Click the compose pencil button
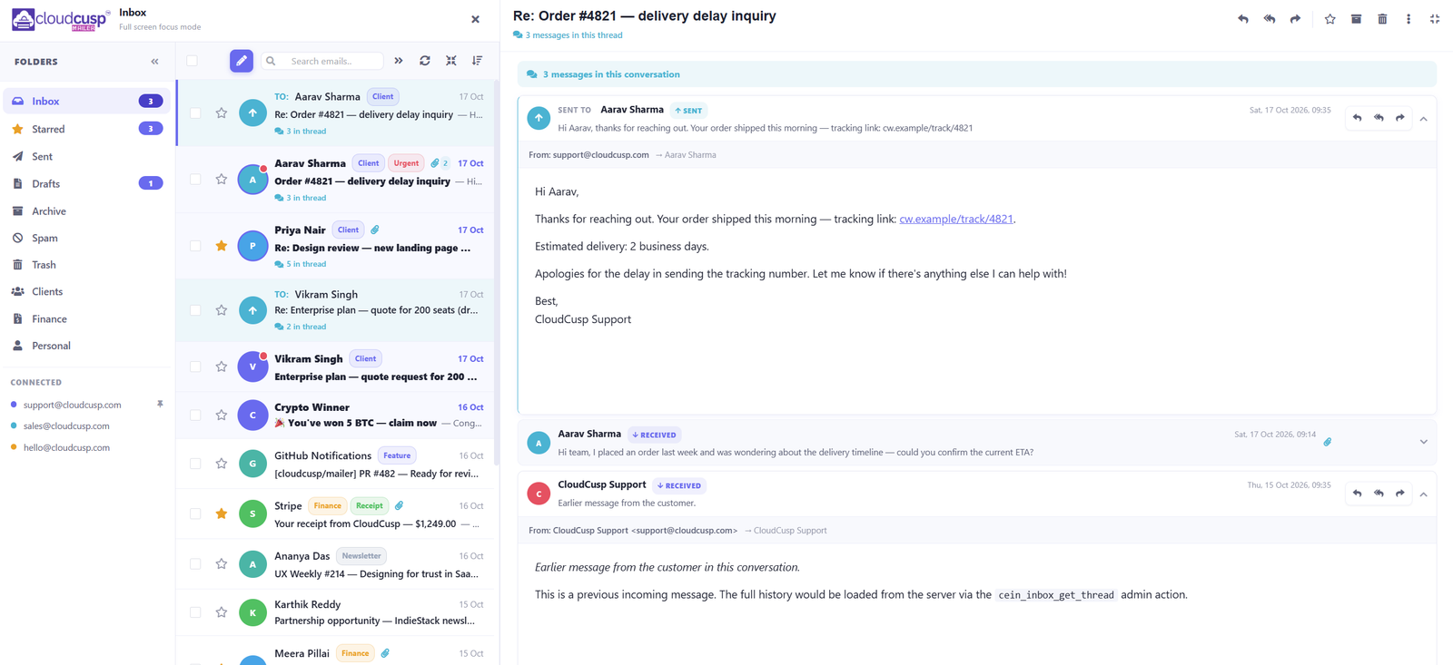This screenshot has width=1453, height=665. 242,61
